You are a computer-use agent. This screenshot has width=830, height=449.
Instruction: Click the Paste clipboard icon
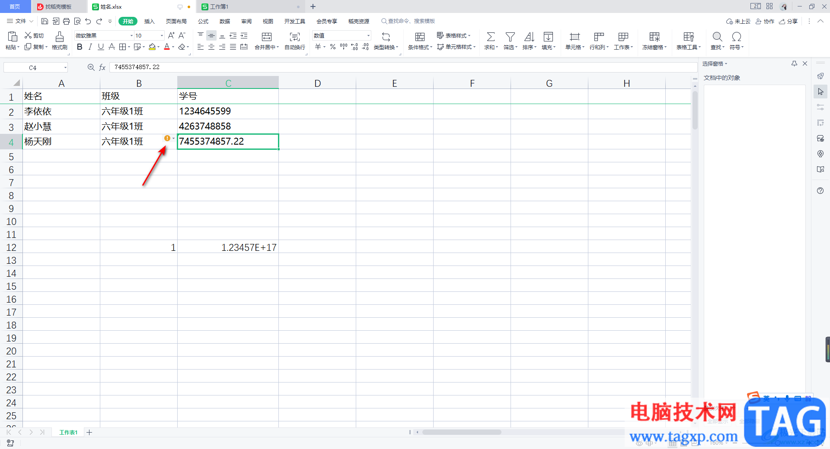click(x=13, y=37)
